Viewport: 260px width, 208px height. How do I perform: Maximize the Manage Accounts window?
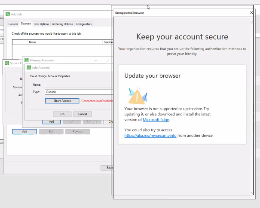[x=107, y=60]
